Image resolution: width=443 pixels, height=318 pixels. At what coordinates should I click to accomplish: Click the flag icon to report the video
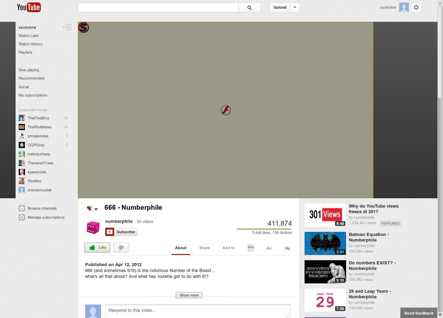pos(287,248)
